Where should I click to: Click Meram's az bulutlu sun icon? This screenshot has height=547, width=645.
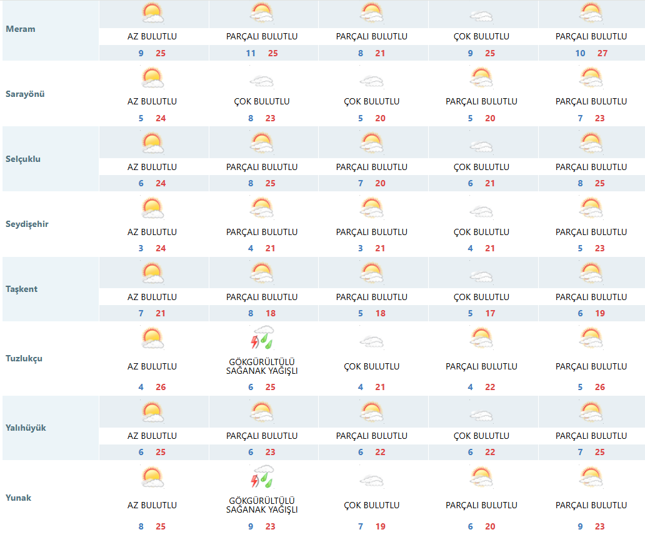pyautogui.click(x=152, y=13)
